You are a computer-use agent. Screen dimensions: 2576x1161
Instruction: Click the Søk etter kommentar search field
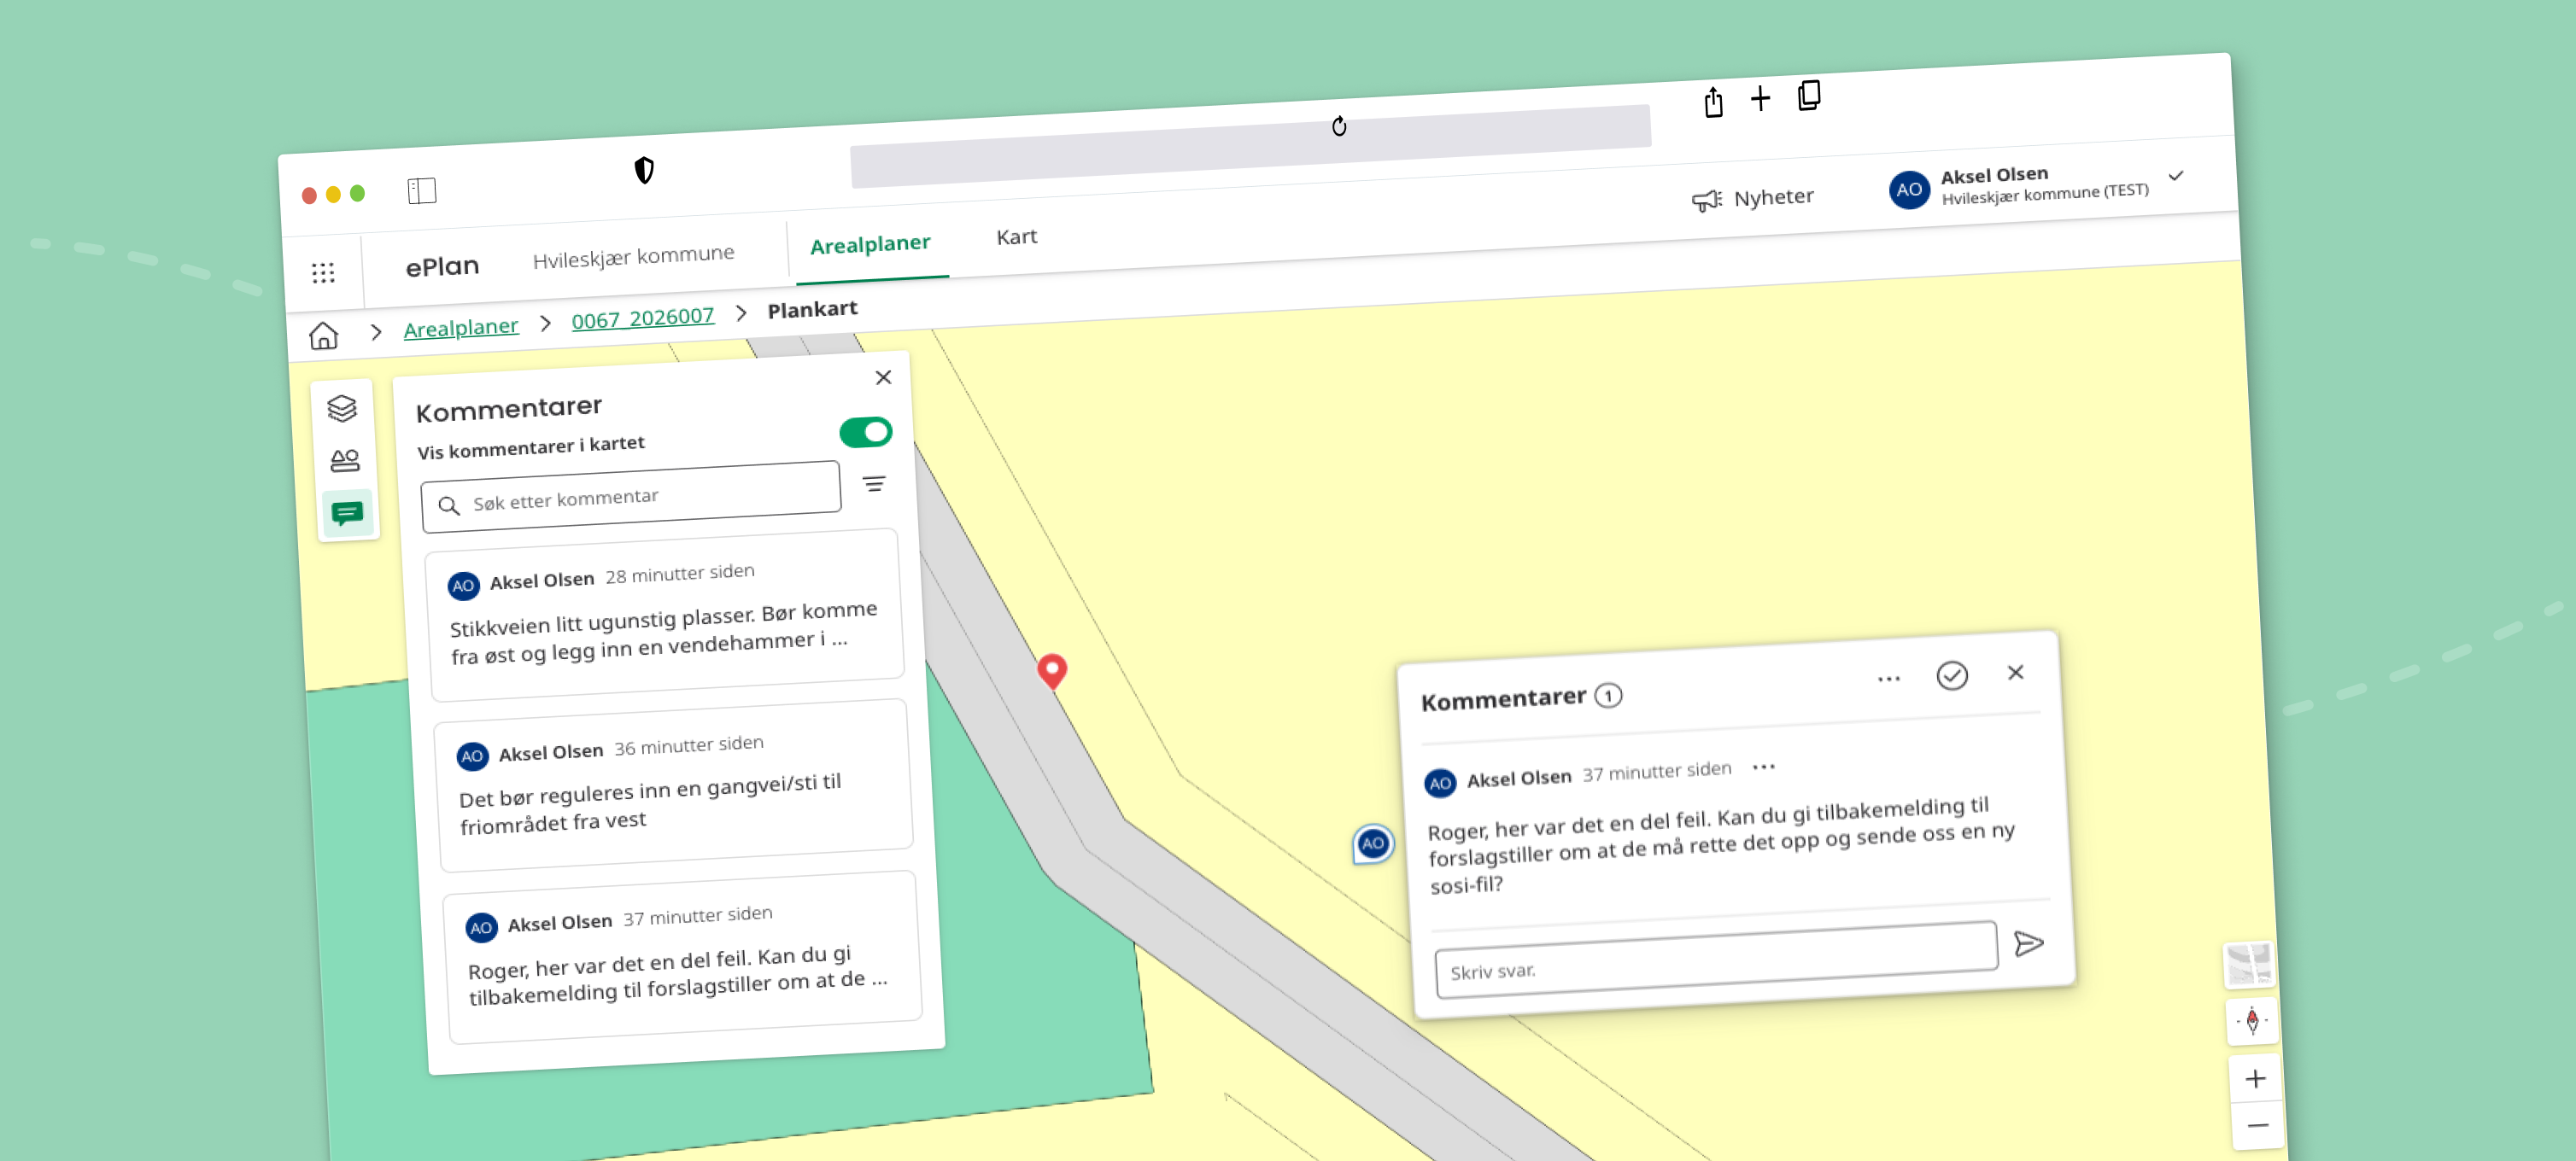[631, 498]
